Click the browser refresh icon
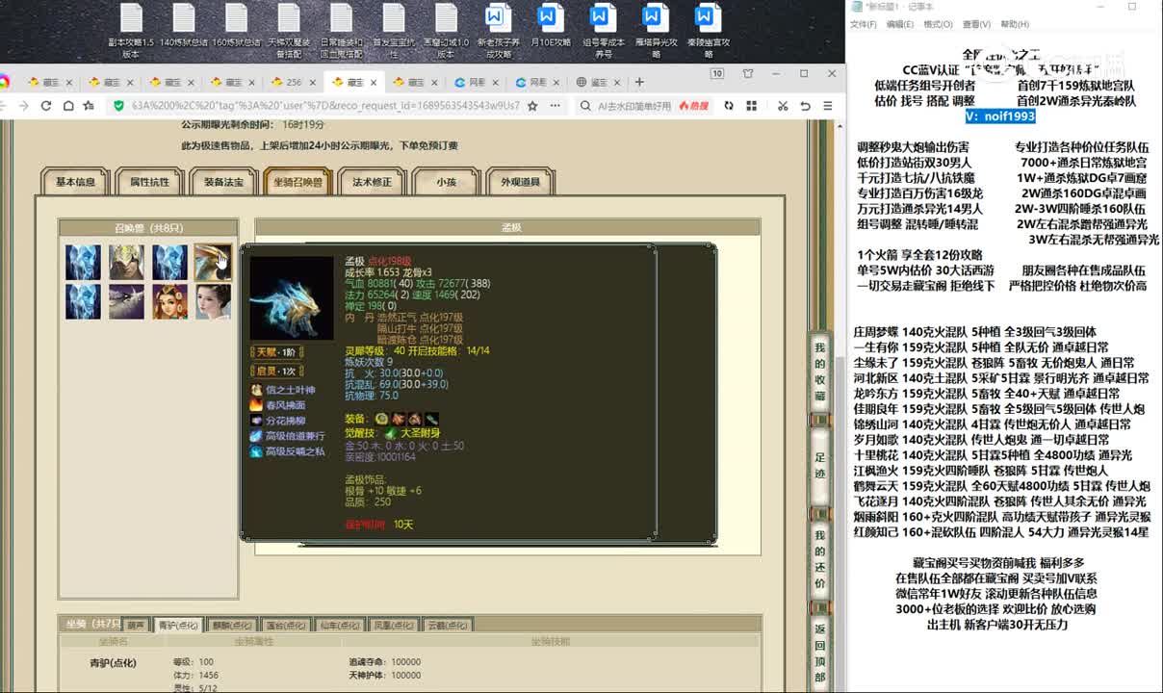Image resolution: width=1163 pixels, height=693 pixels. (x=45, y=106)
